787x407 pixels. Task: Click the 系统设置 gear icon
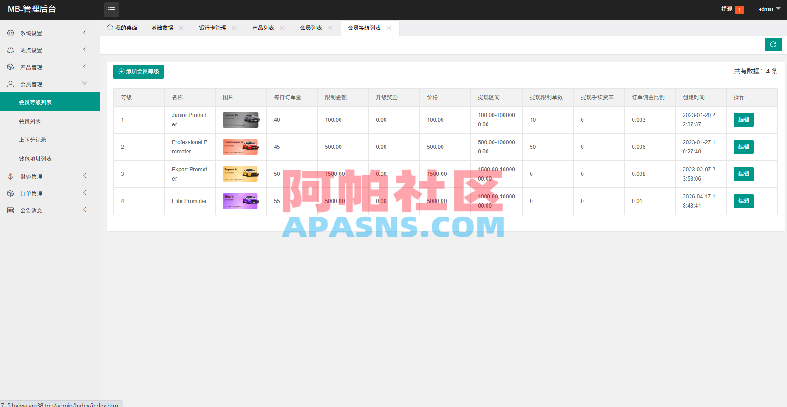coord(11,33)
